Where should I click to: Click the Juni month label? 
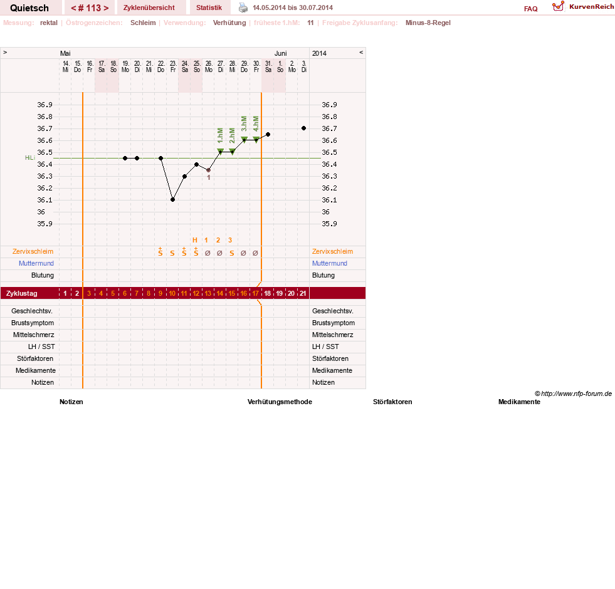coord(280,53)
